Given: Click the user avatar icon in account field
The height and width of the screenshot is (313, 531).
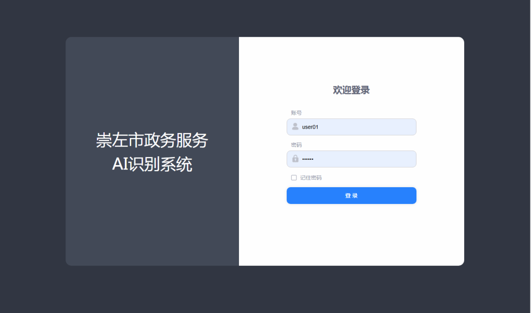Looking at the screenshot, I should (x=295, y=127).
